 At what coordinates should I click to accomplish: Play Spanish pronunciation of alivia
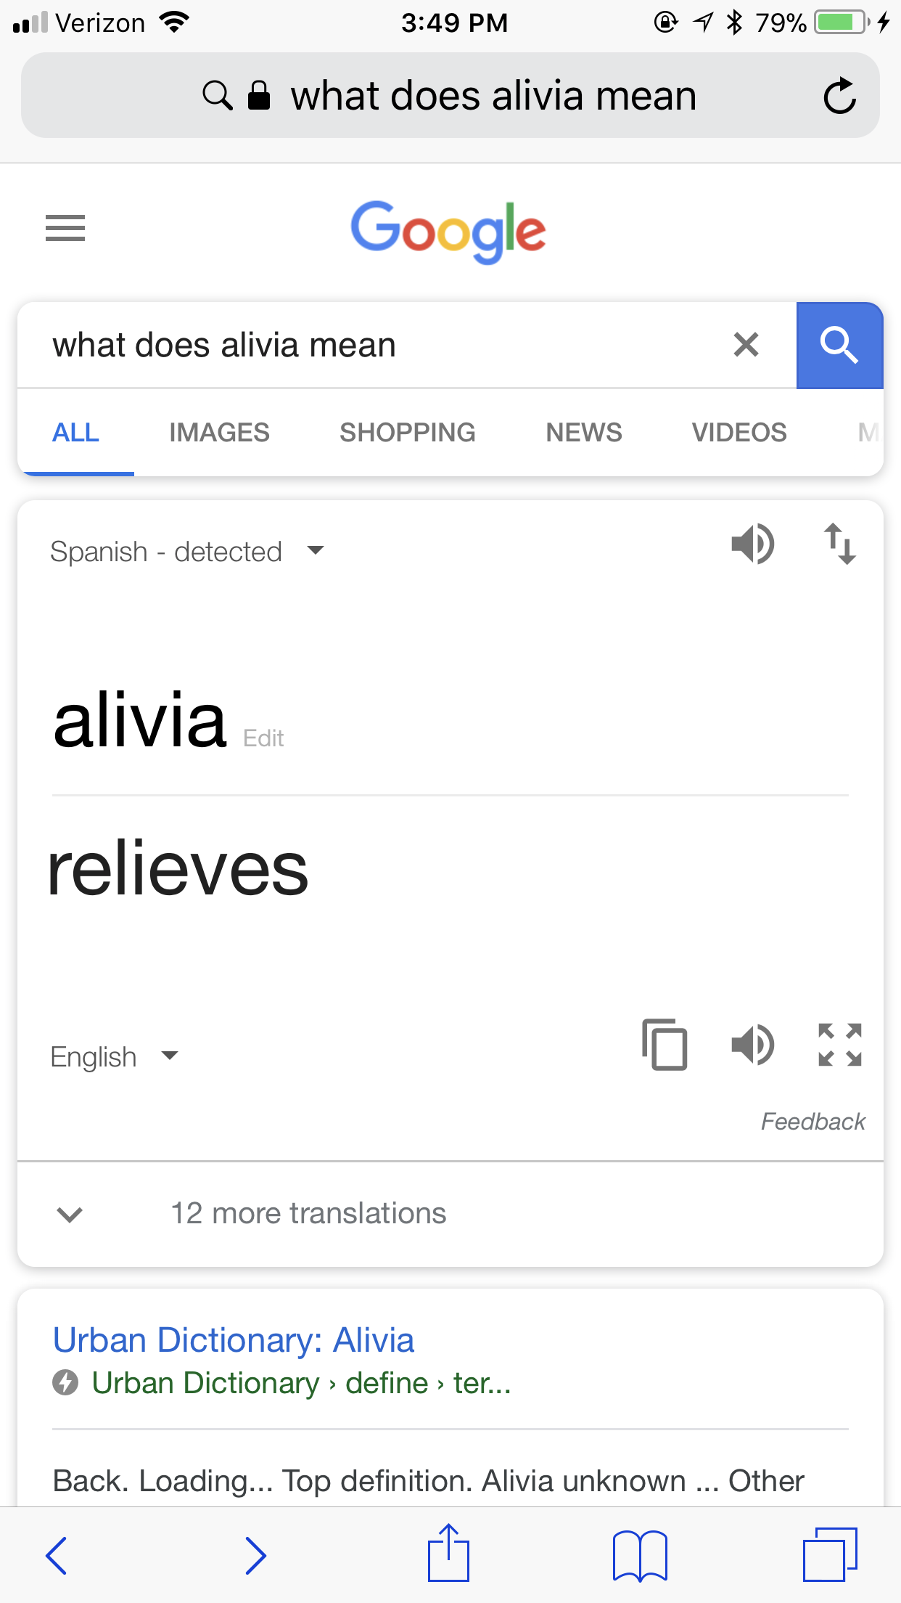[753, 543]
